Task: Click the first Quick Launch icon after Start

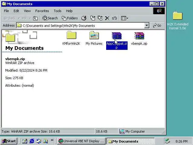Action: click(x=25, y=141)
